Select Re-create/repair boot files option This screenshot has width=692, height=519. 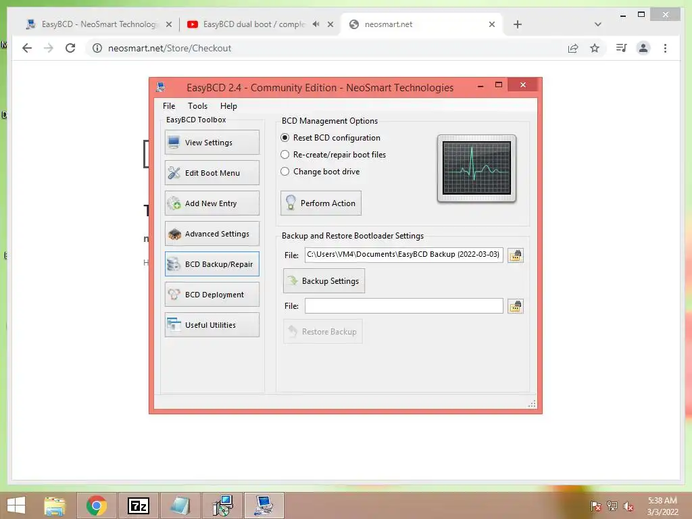pos(333,155)
